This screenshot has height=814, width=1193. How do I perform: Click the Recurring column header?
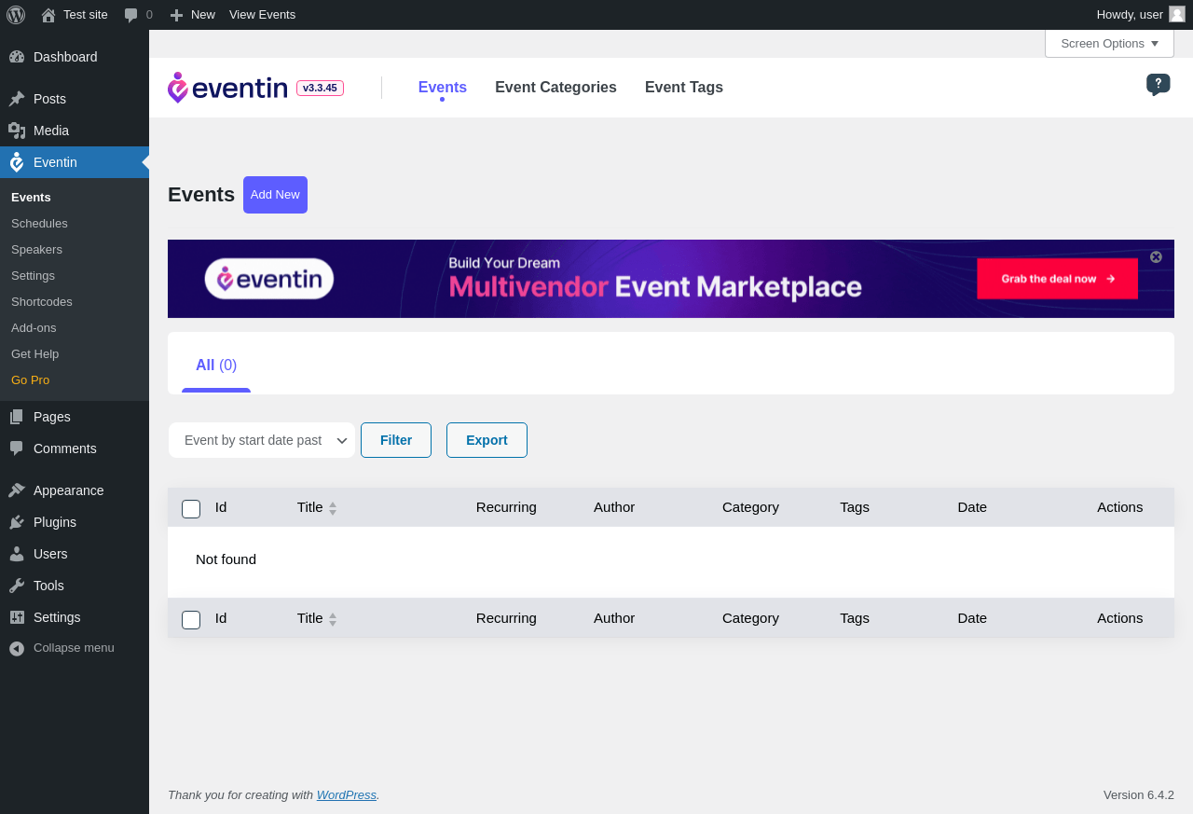click(x=506, y=507)
